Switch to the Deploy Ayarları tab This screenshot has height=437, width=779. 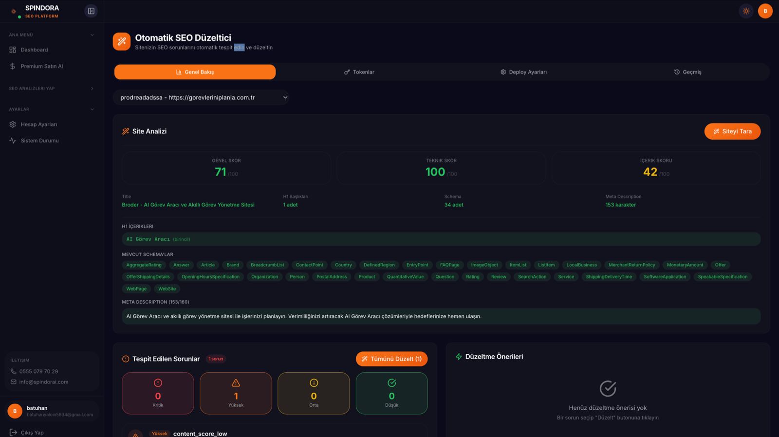pos(523,72)
